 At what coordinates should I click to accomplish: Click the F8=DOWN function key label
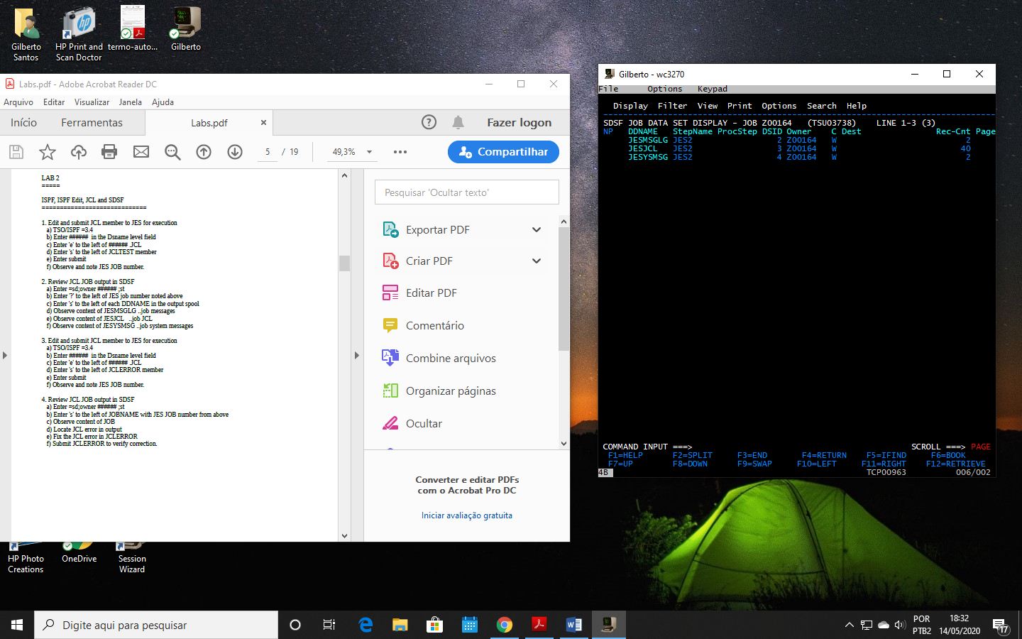690,464
